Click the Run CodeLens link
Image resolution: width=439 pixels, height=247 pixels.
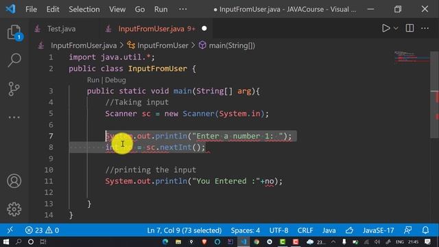(x=93, y=80)
